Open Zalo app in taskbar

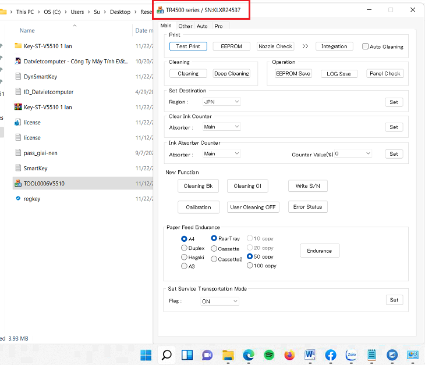click(351, 355)
